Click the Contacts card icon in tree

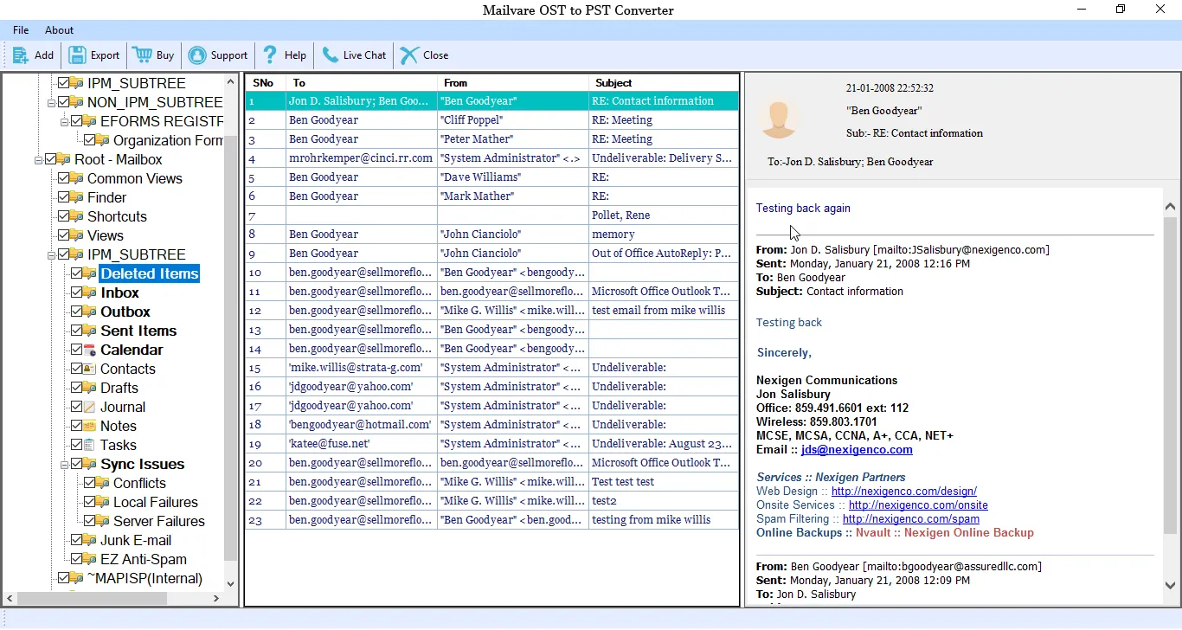pyautogui.click(x=89, y=369)
